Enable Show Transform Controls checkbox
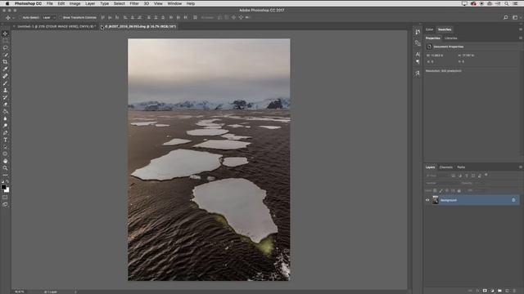This screenshot has height=294, width=524. [x=60, y=17]
